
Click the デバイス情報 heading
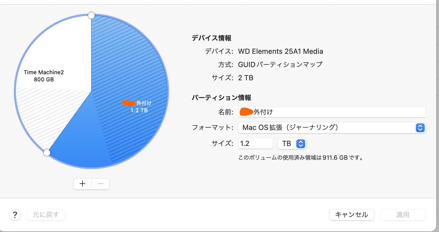(x=212, y=38)
